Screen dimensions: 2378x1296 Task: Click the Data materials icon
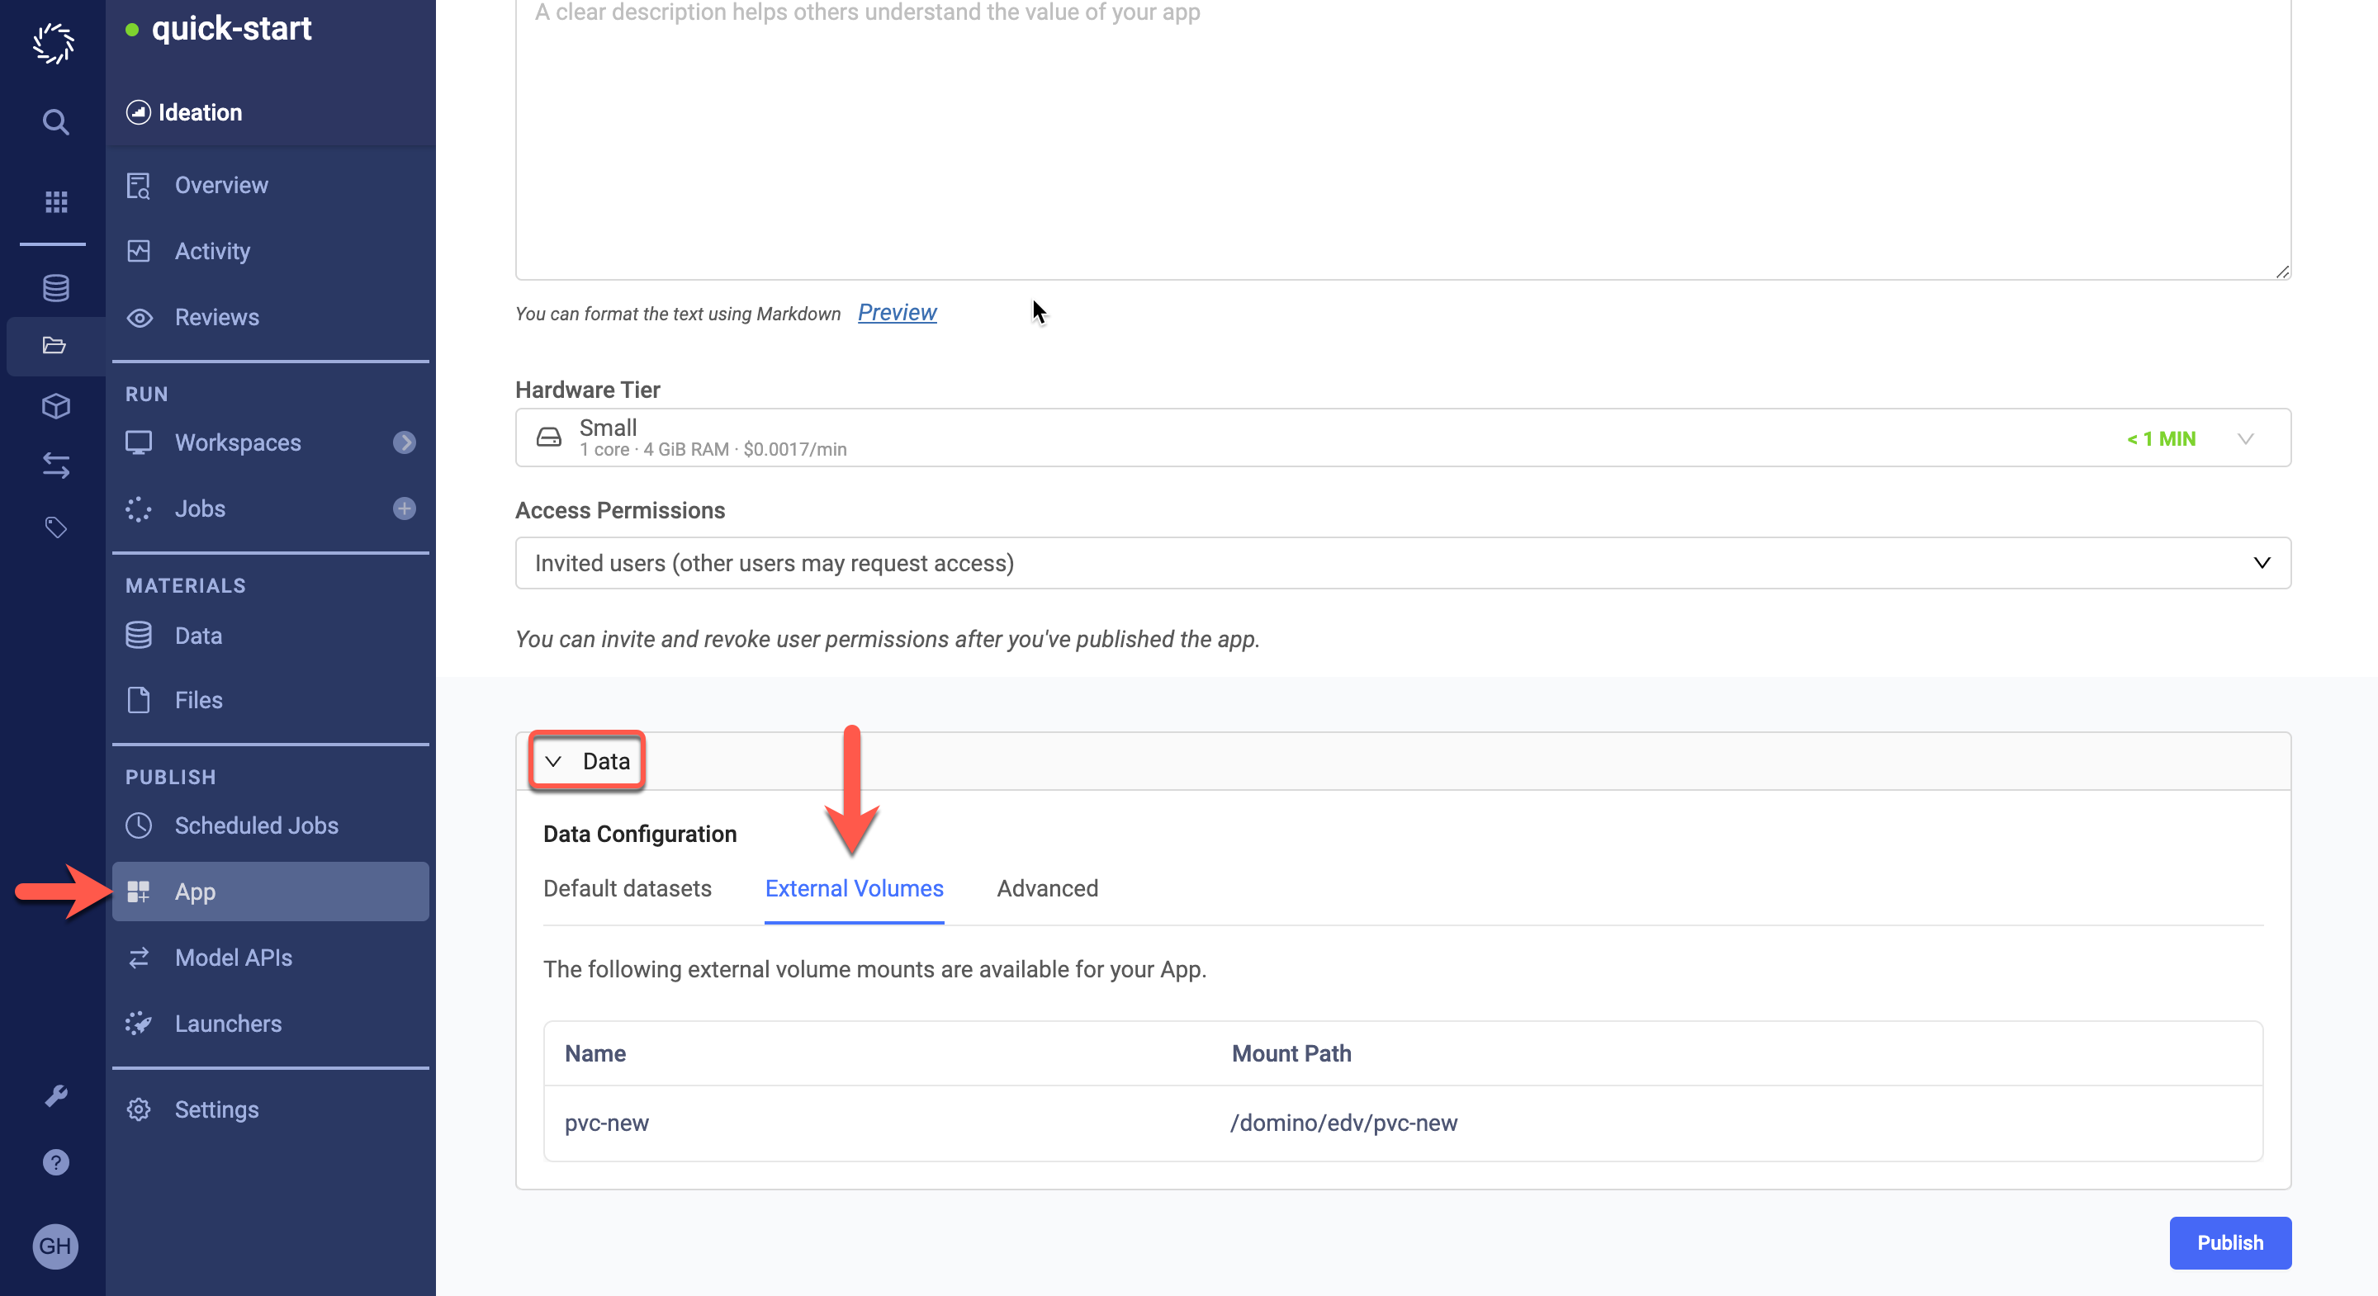pos(142,634)
